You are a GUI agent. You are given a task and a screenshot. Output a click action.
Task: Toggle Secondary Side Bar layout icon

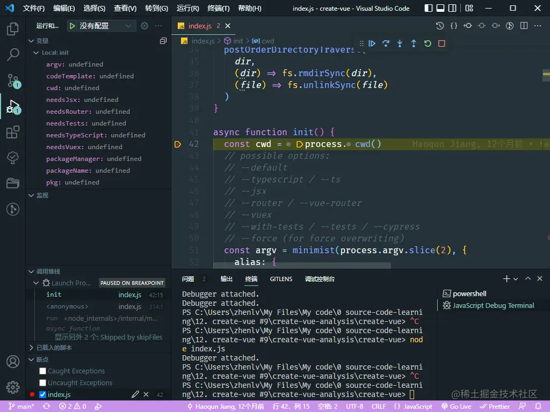452,8
